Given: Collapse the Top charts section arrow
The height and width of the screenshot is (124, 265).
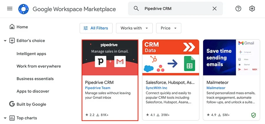Looking at the screenshot, I should [5, 118].
